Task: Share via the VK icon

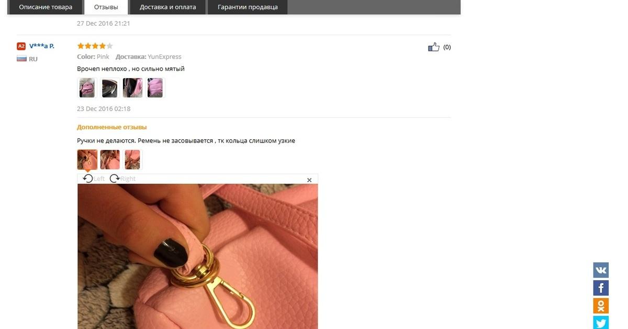Action: coord(601,270)
